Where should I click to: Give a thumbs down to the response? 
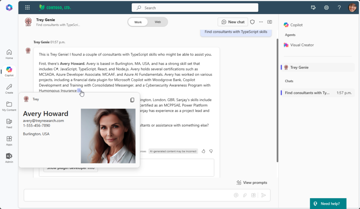[x=211, y=151]
